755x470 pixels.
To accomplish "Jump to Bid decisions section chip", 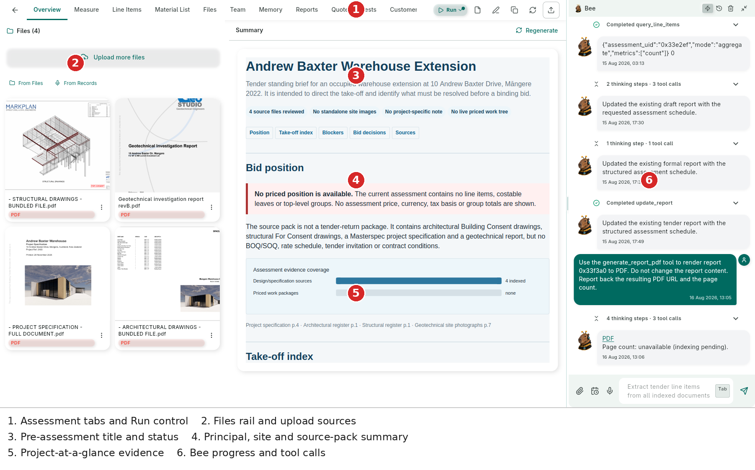I will coord(369,133).
